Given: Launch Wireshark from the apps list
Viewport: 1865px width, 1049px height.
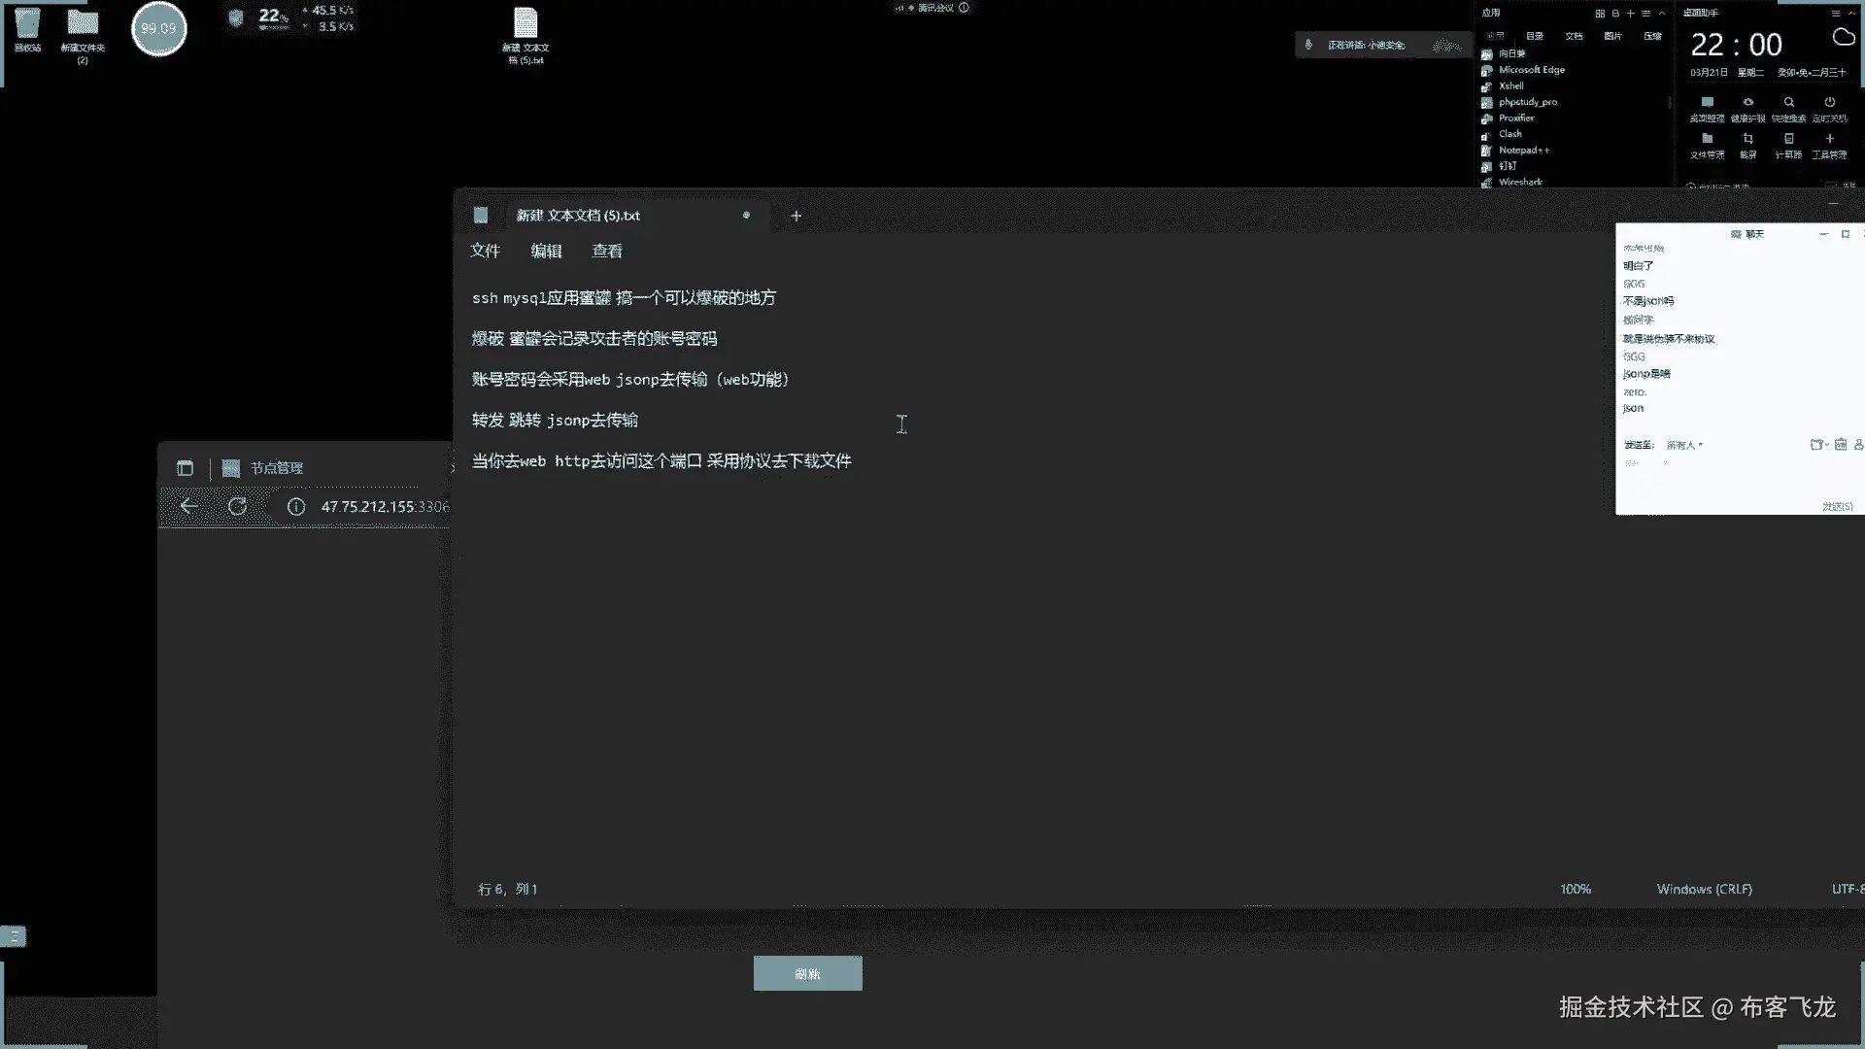Looking at the screenshot, I should 1519,182.
